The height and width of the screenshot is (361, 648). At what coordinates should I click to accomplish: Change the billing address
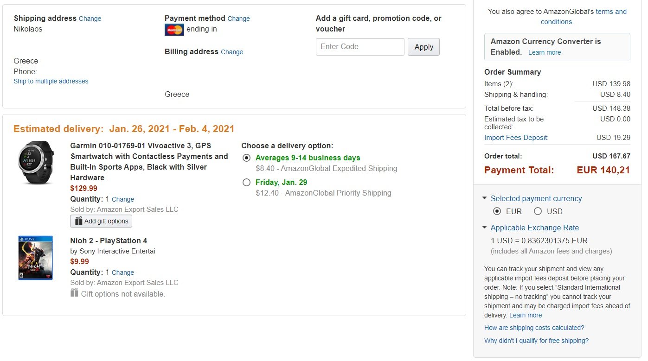tap(232, 52)
